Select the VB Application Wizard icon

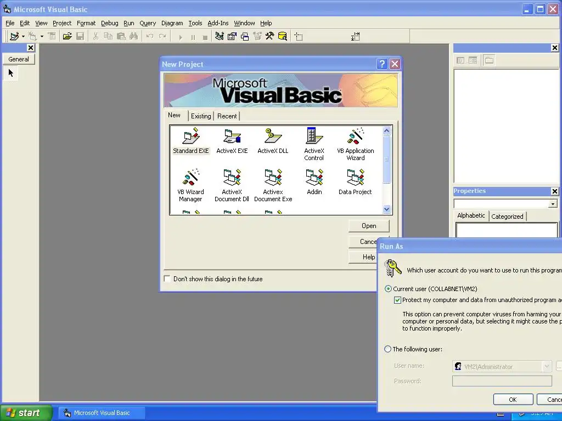click(x=355, y=145)
